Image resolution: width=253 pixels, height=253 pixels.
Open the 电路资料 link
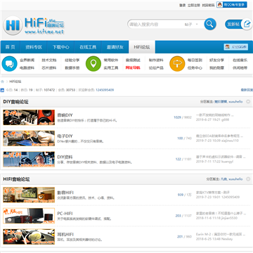27,67
